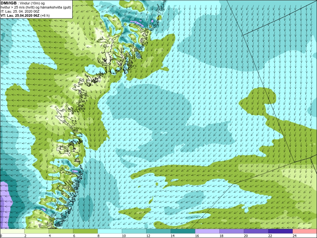The height and width of the screenshot is (238, 317).
Task: Click the lavender 16–18 m/s legend swatch
Action: click(207, 231)
